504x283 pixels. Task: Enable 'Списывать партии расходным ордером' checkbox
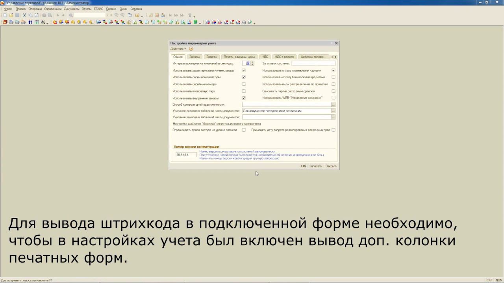(x=334, y=91)
